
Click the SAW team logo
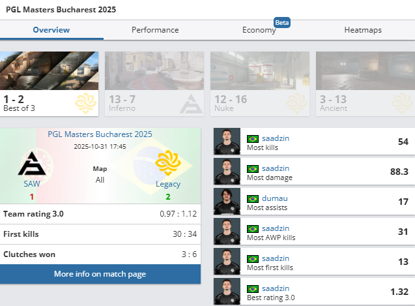click(31, 164)
